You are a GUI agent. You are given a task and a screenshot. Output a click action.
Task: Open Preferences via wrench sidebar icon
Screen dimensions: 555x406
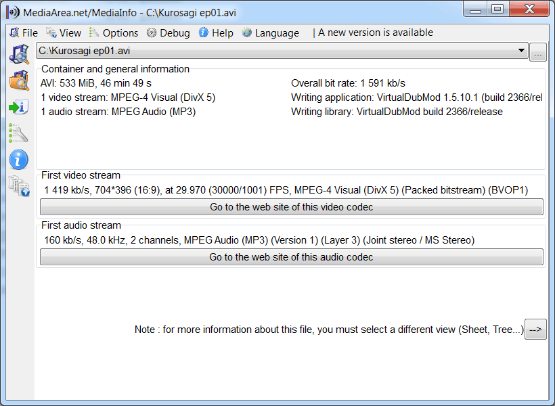[19, 133]
